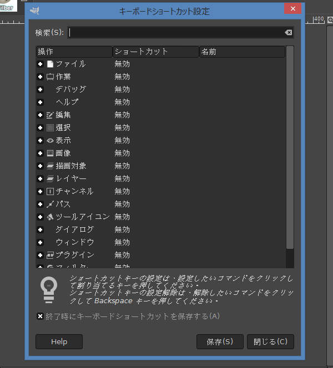Click the チャンネル category icon
Viewport: 333px width, 368px height.
point(50,192)
